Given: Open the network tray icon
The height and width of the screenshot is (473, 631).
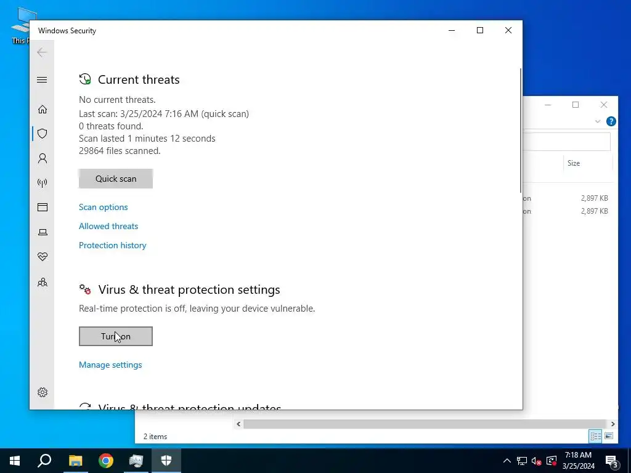Looking at the screenshot, I should tap(522, 461).
